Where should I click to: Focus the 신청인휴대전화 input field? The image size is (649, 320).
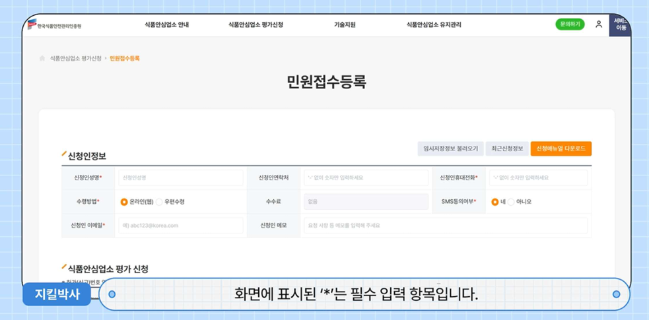539,177
